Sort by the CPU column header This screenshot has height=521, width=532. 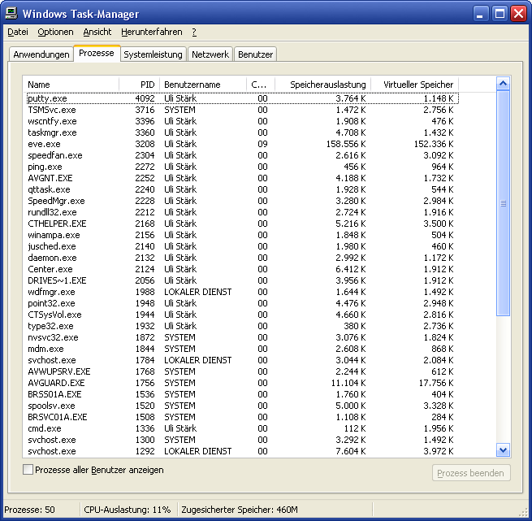click(261, 85)
